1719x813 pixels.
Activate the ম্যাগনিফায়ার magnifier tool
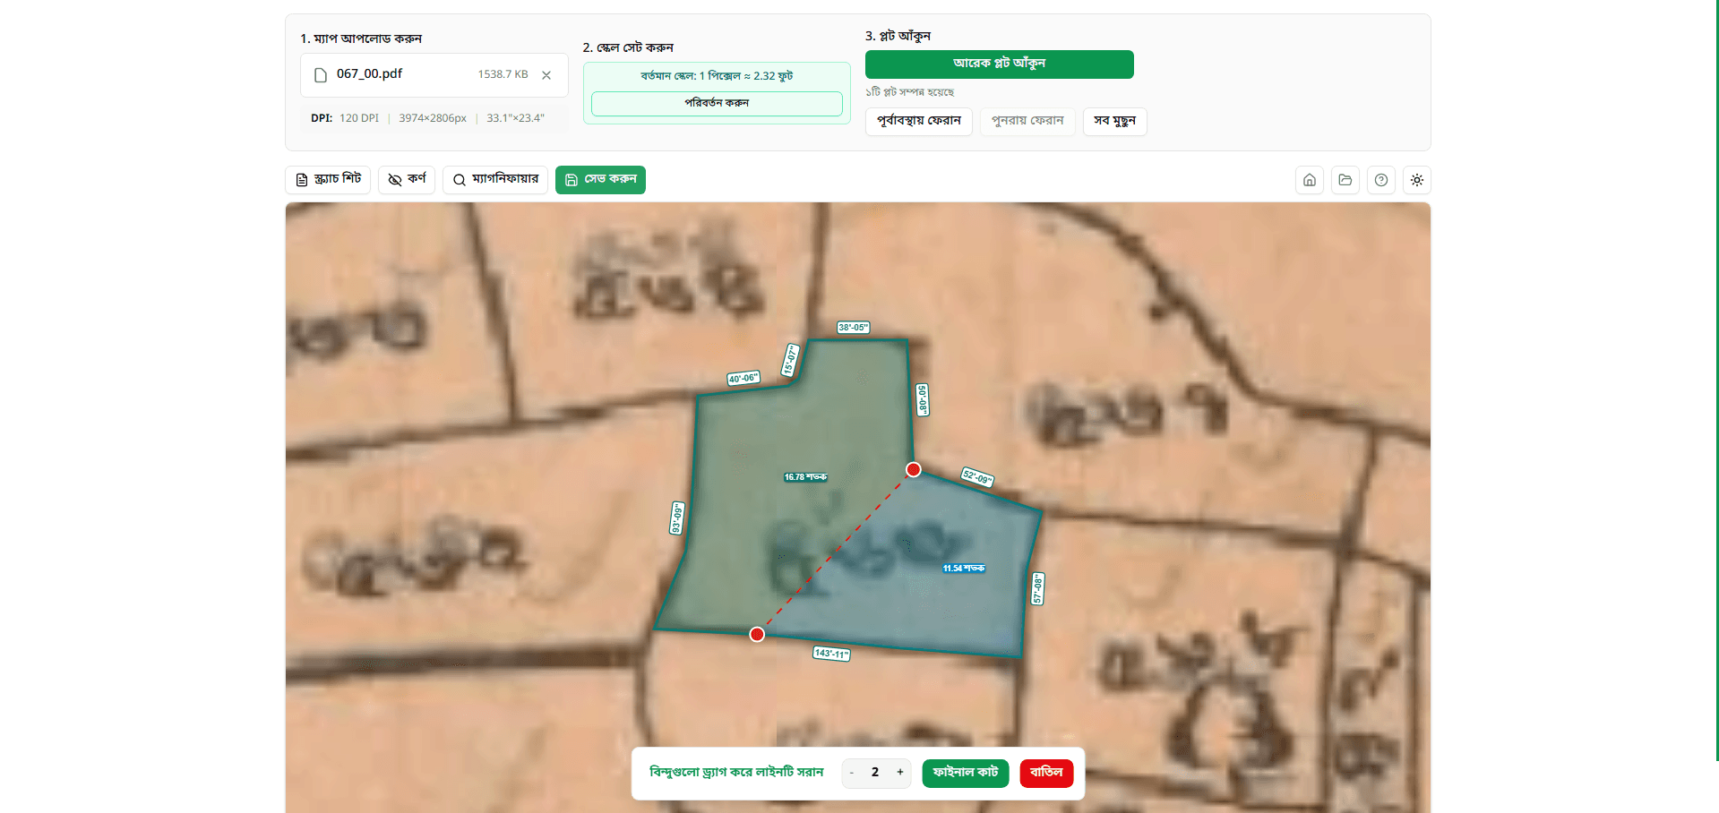pyautogui.click(x=495, y=180)
